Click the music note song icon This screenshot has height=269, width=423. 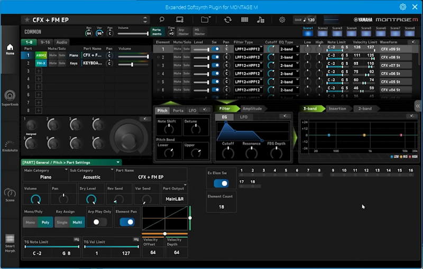260,20
